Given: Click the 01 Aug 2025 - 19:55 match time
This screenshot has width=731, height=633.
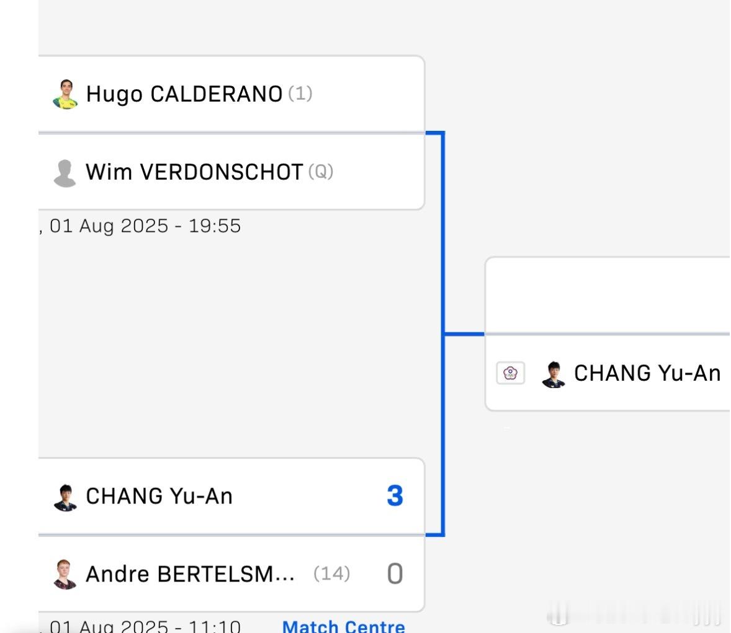Looking at the screenshot, I should click(145, 226).
